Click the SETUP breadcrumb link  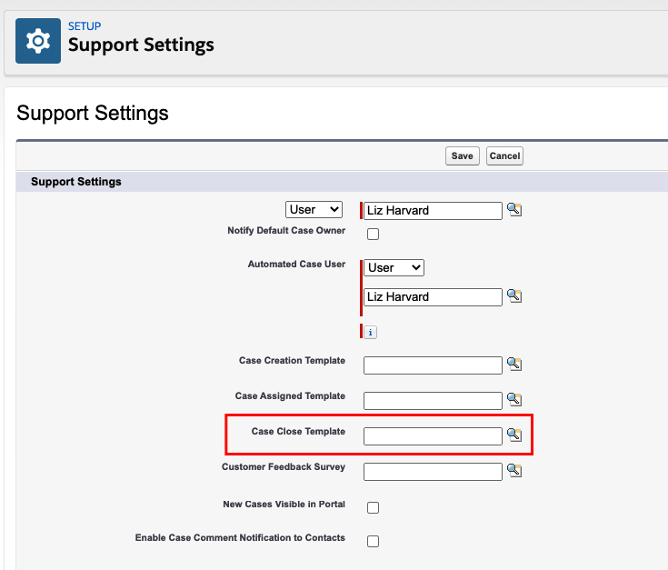pos(85,26)
